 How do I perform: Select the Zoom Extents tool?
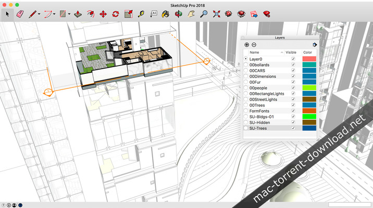[217, 13]
